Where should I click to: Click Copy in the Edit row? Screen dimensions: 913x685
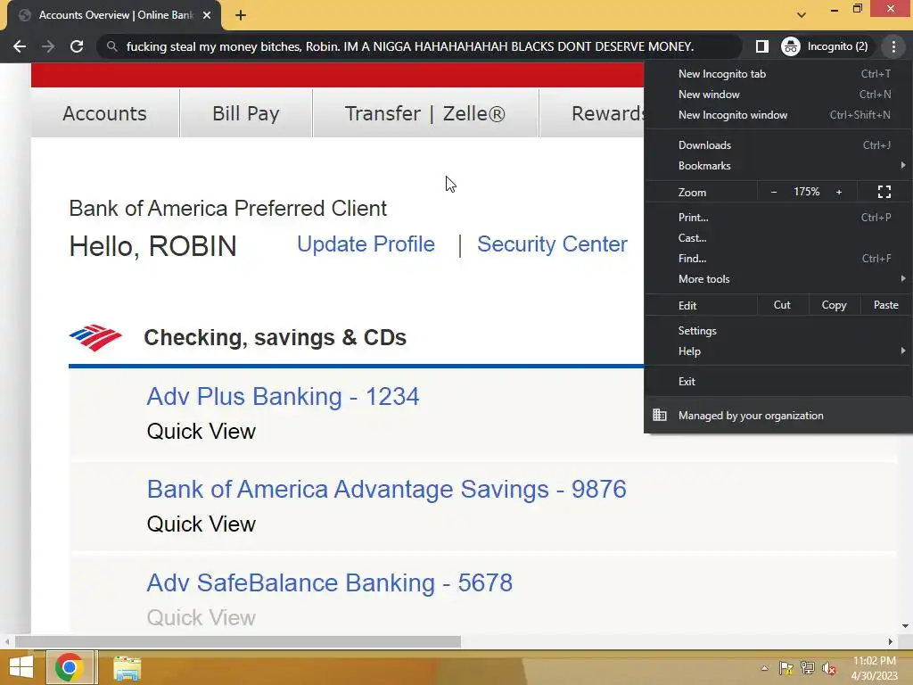tap(834, 305)
